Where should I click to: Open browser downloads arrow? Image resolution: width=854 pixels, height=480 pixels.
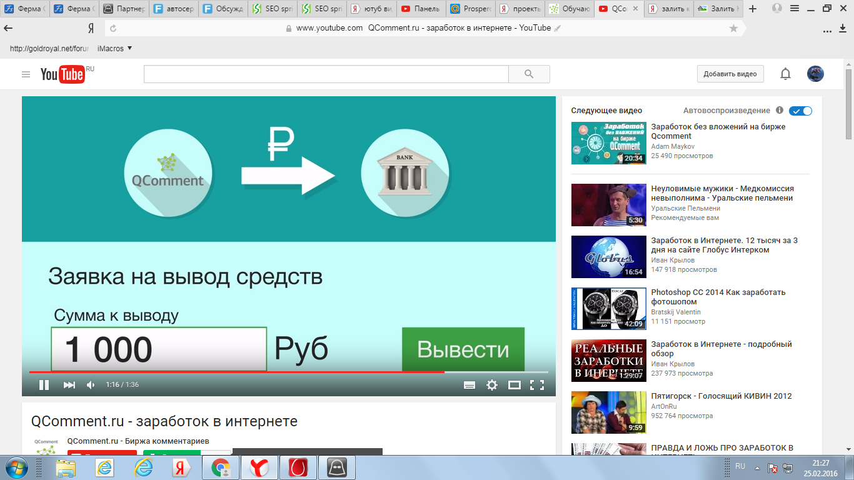(843, 29)
